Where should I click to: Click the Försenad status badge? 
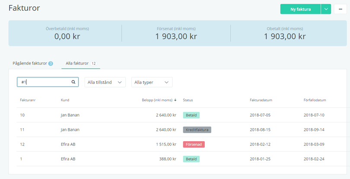(x=194, y=144)
